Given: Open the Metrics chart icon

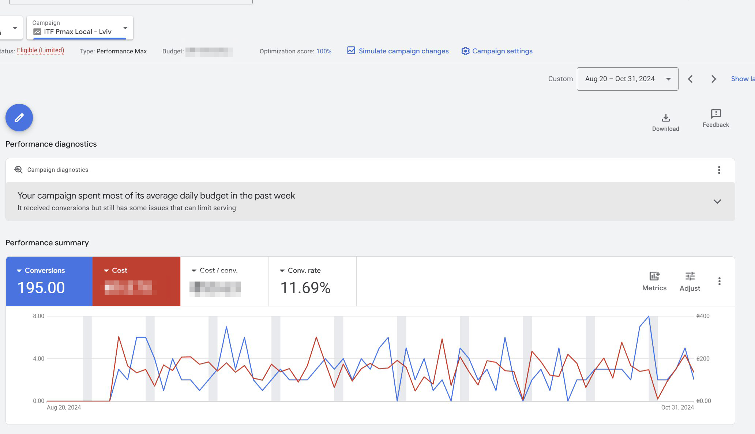Looking at the screenshot, I should tap(654, 276).
